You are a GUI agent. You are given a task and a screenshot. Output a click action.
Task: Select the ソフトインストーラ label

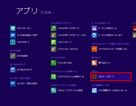(x=64, y=42)
